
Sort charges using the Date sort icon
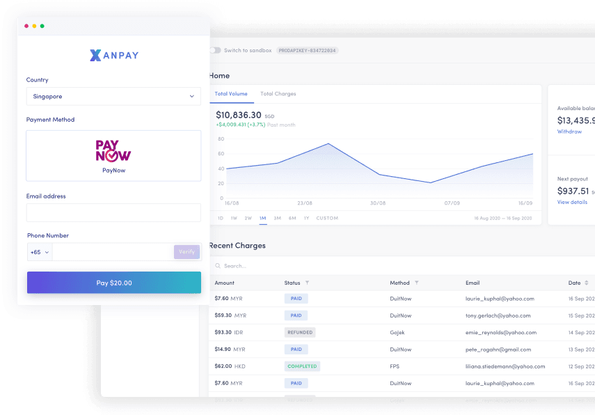(x=587, y=283)
